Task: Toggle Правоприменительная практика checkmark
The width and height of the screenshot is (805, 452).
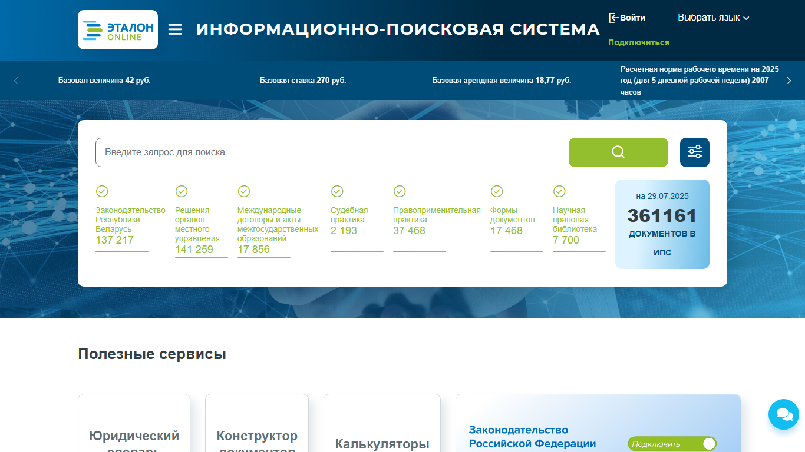Action: tap(400, 191)
